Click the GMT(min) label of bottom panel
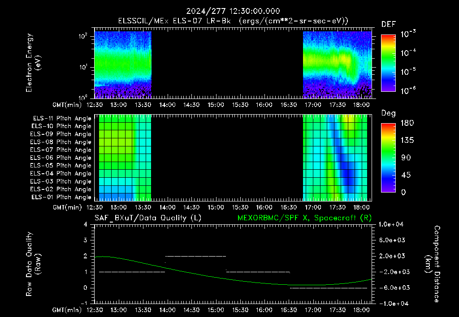This screenshot has height=317, width=459. [67, 310]
